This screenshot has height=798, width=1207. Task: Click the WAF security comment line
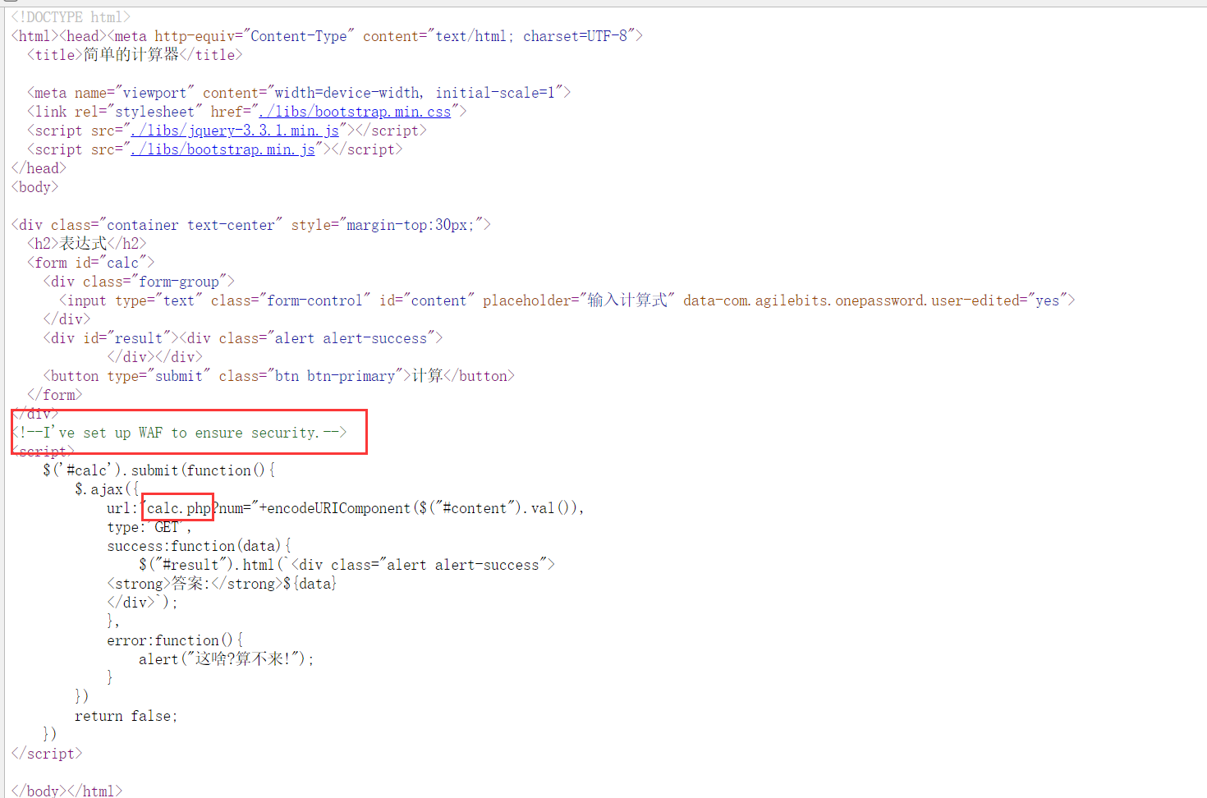(179, 433)
